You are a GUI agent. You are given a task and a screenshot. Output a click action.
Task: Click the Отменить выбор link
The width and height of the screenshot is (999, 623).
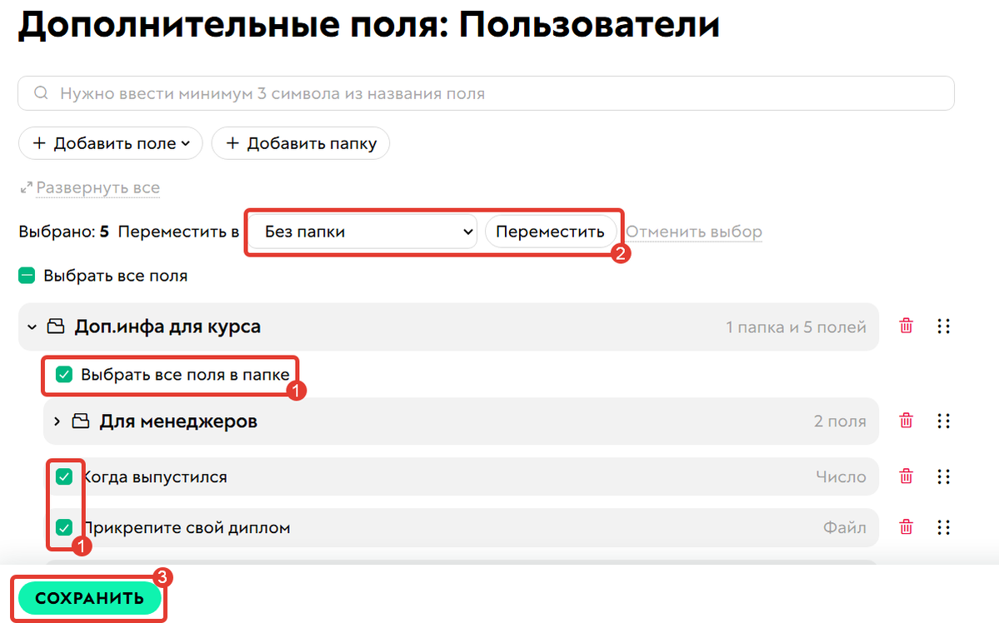694,232
